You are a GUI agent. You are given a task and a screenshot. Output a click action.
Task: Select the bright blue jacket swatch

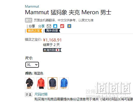(x=64, y=83)
